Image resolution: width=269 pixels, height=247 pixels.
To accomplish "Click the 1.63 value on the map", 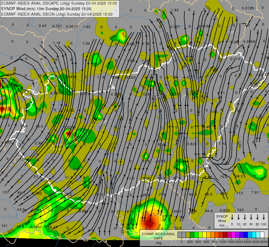I will pyautogui.click(x=87, y=27).
